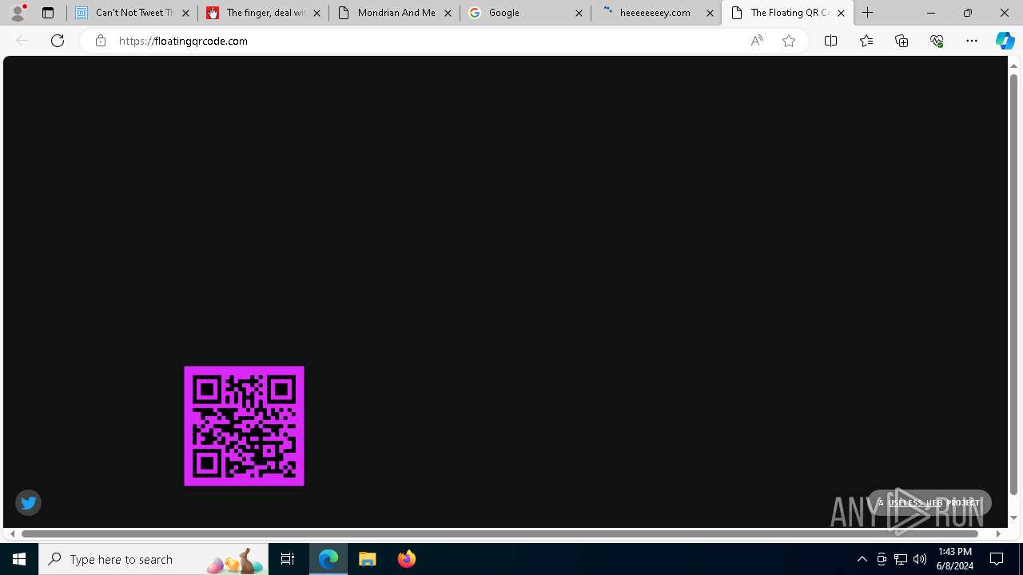Open the Collections panel
The image size is (1023, 575).
pos(902,41)
